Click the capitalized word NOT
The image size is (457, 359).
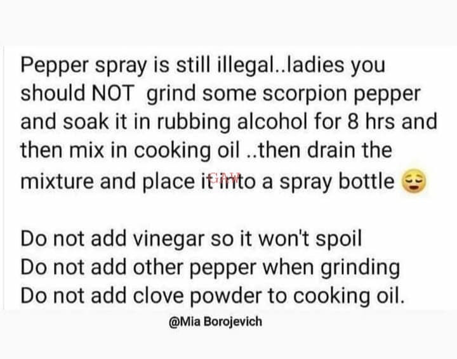point(113,93)
